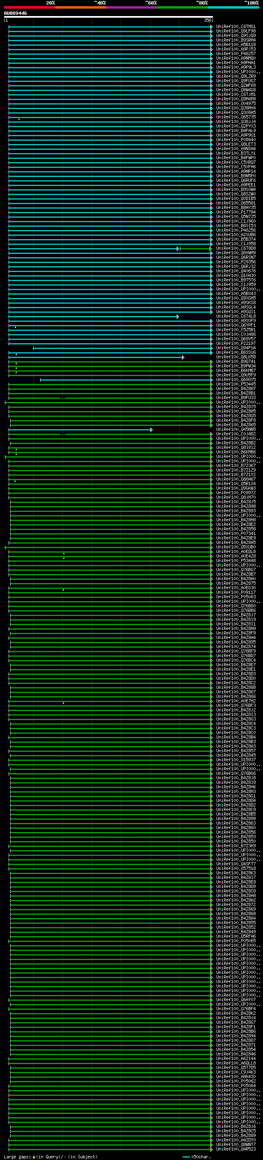This screenshot has width=263, height=1160.
Task: Select the UniRef100_Q40676 label
Action: 236,271
